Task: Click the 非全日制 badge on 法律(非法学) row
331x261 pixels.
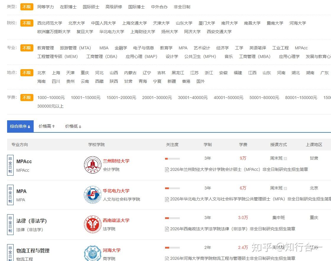Action: (x=10, y=224)
